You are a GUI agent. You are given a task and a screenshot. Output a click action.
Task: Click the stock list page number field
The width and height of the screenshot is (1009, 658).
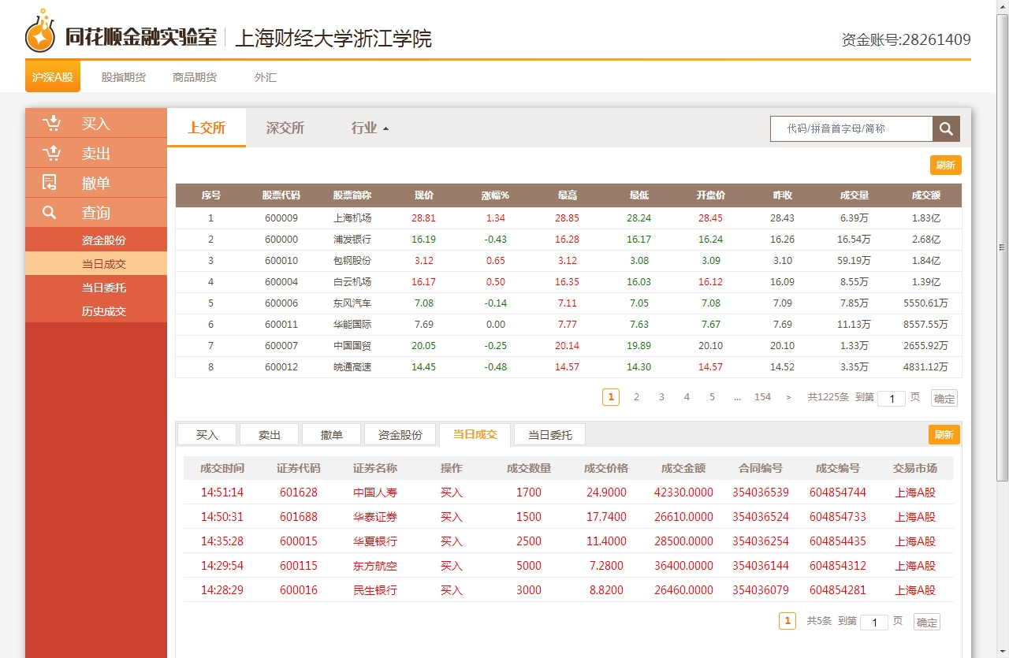(891, 399)
